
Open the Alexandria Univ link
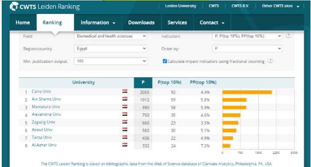tap(46, 115)
